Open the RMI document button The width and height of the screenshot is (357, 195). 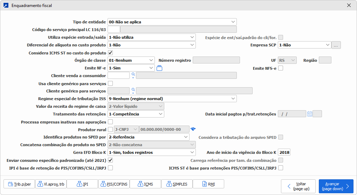pos(208,184)
